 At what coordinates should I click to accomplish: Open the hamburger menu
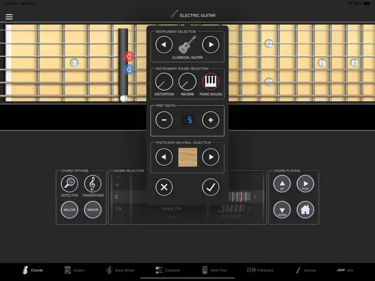[x=9, y=17]
